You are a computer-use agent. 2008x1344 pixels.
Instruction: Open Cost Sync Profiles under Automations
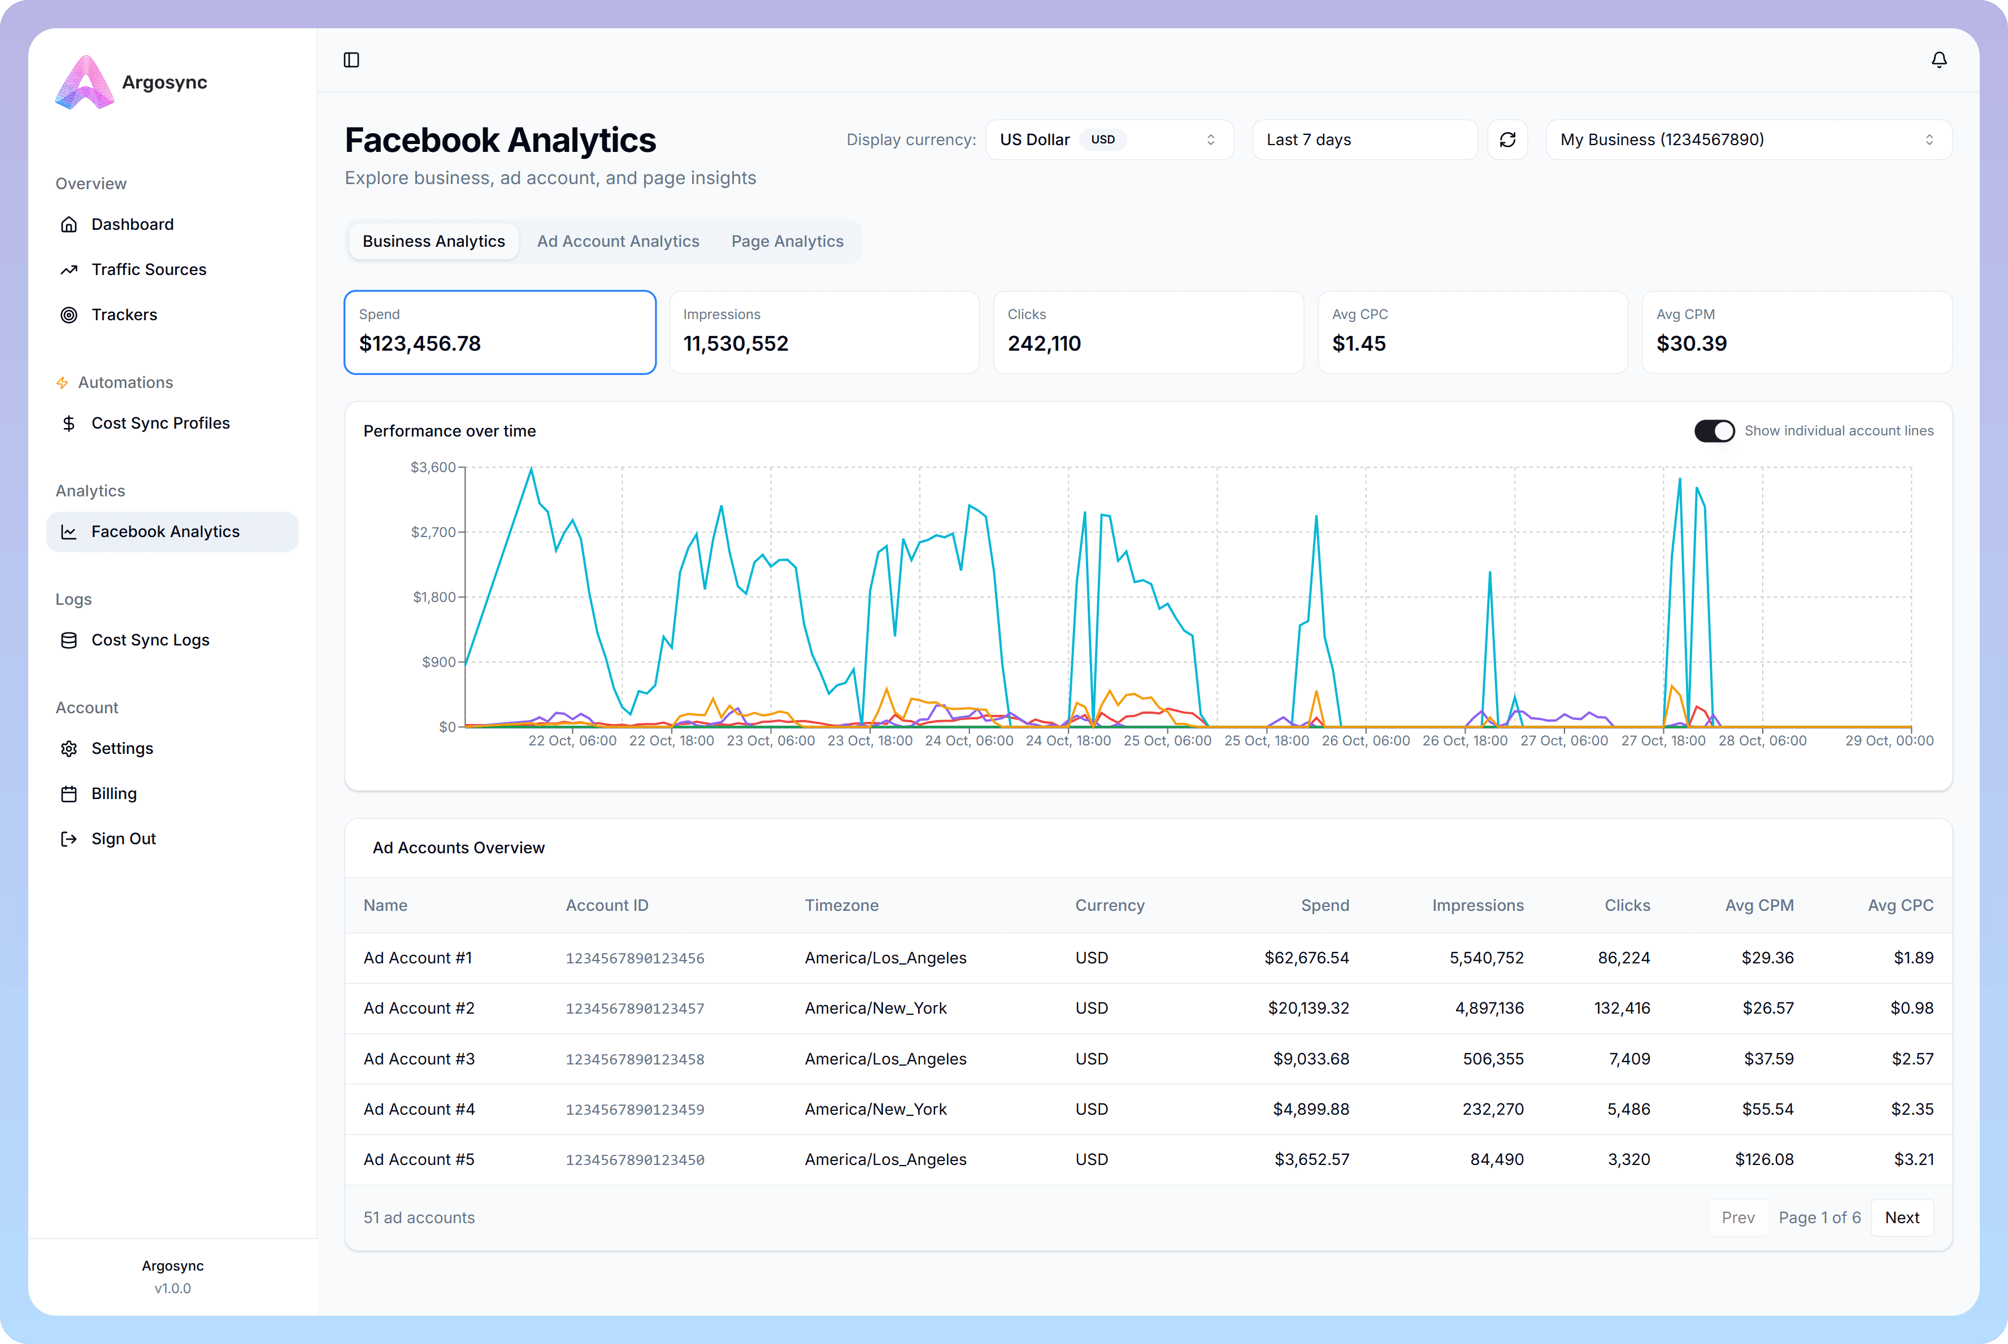coord(160,422)
